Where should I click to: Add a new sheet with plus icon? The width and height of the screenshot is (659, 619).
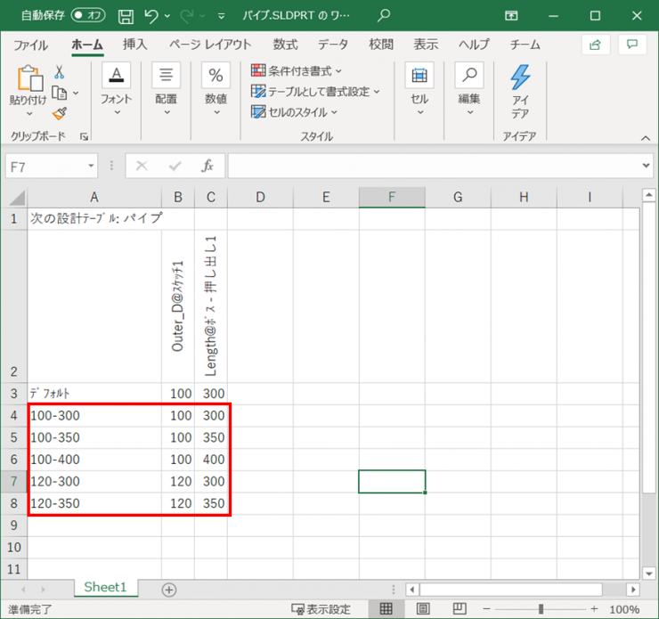[169, 589]
